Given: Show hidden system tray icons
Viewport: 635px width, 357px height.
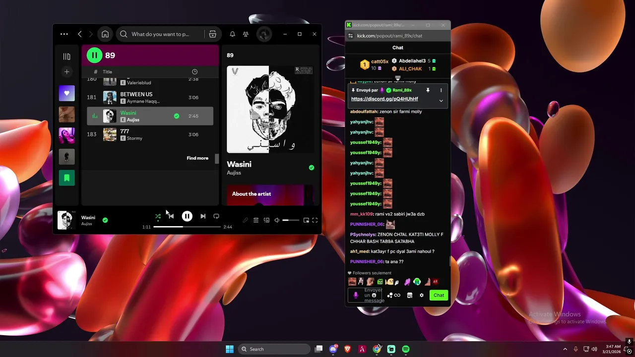Looking at the screenshot, I should pos(565,349).
